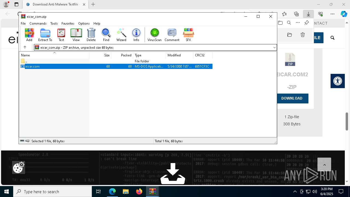
Task: Open the File menu
Action: coord(23,24)
